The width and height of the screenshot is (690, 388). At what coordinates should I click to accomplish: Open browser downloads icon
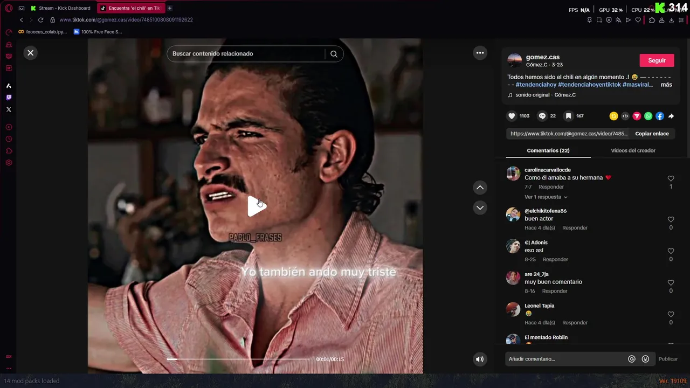(x=671, y=20)
